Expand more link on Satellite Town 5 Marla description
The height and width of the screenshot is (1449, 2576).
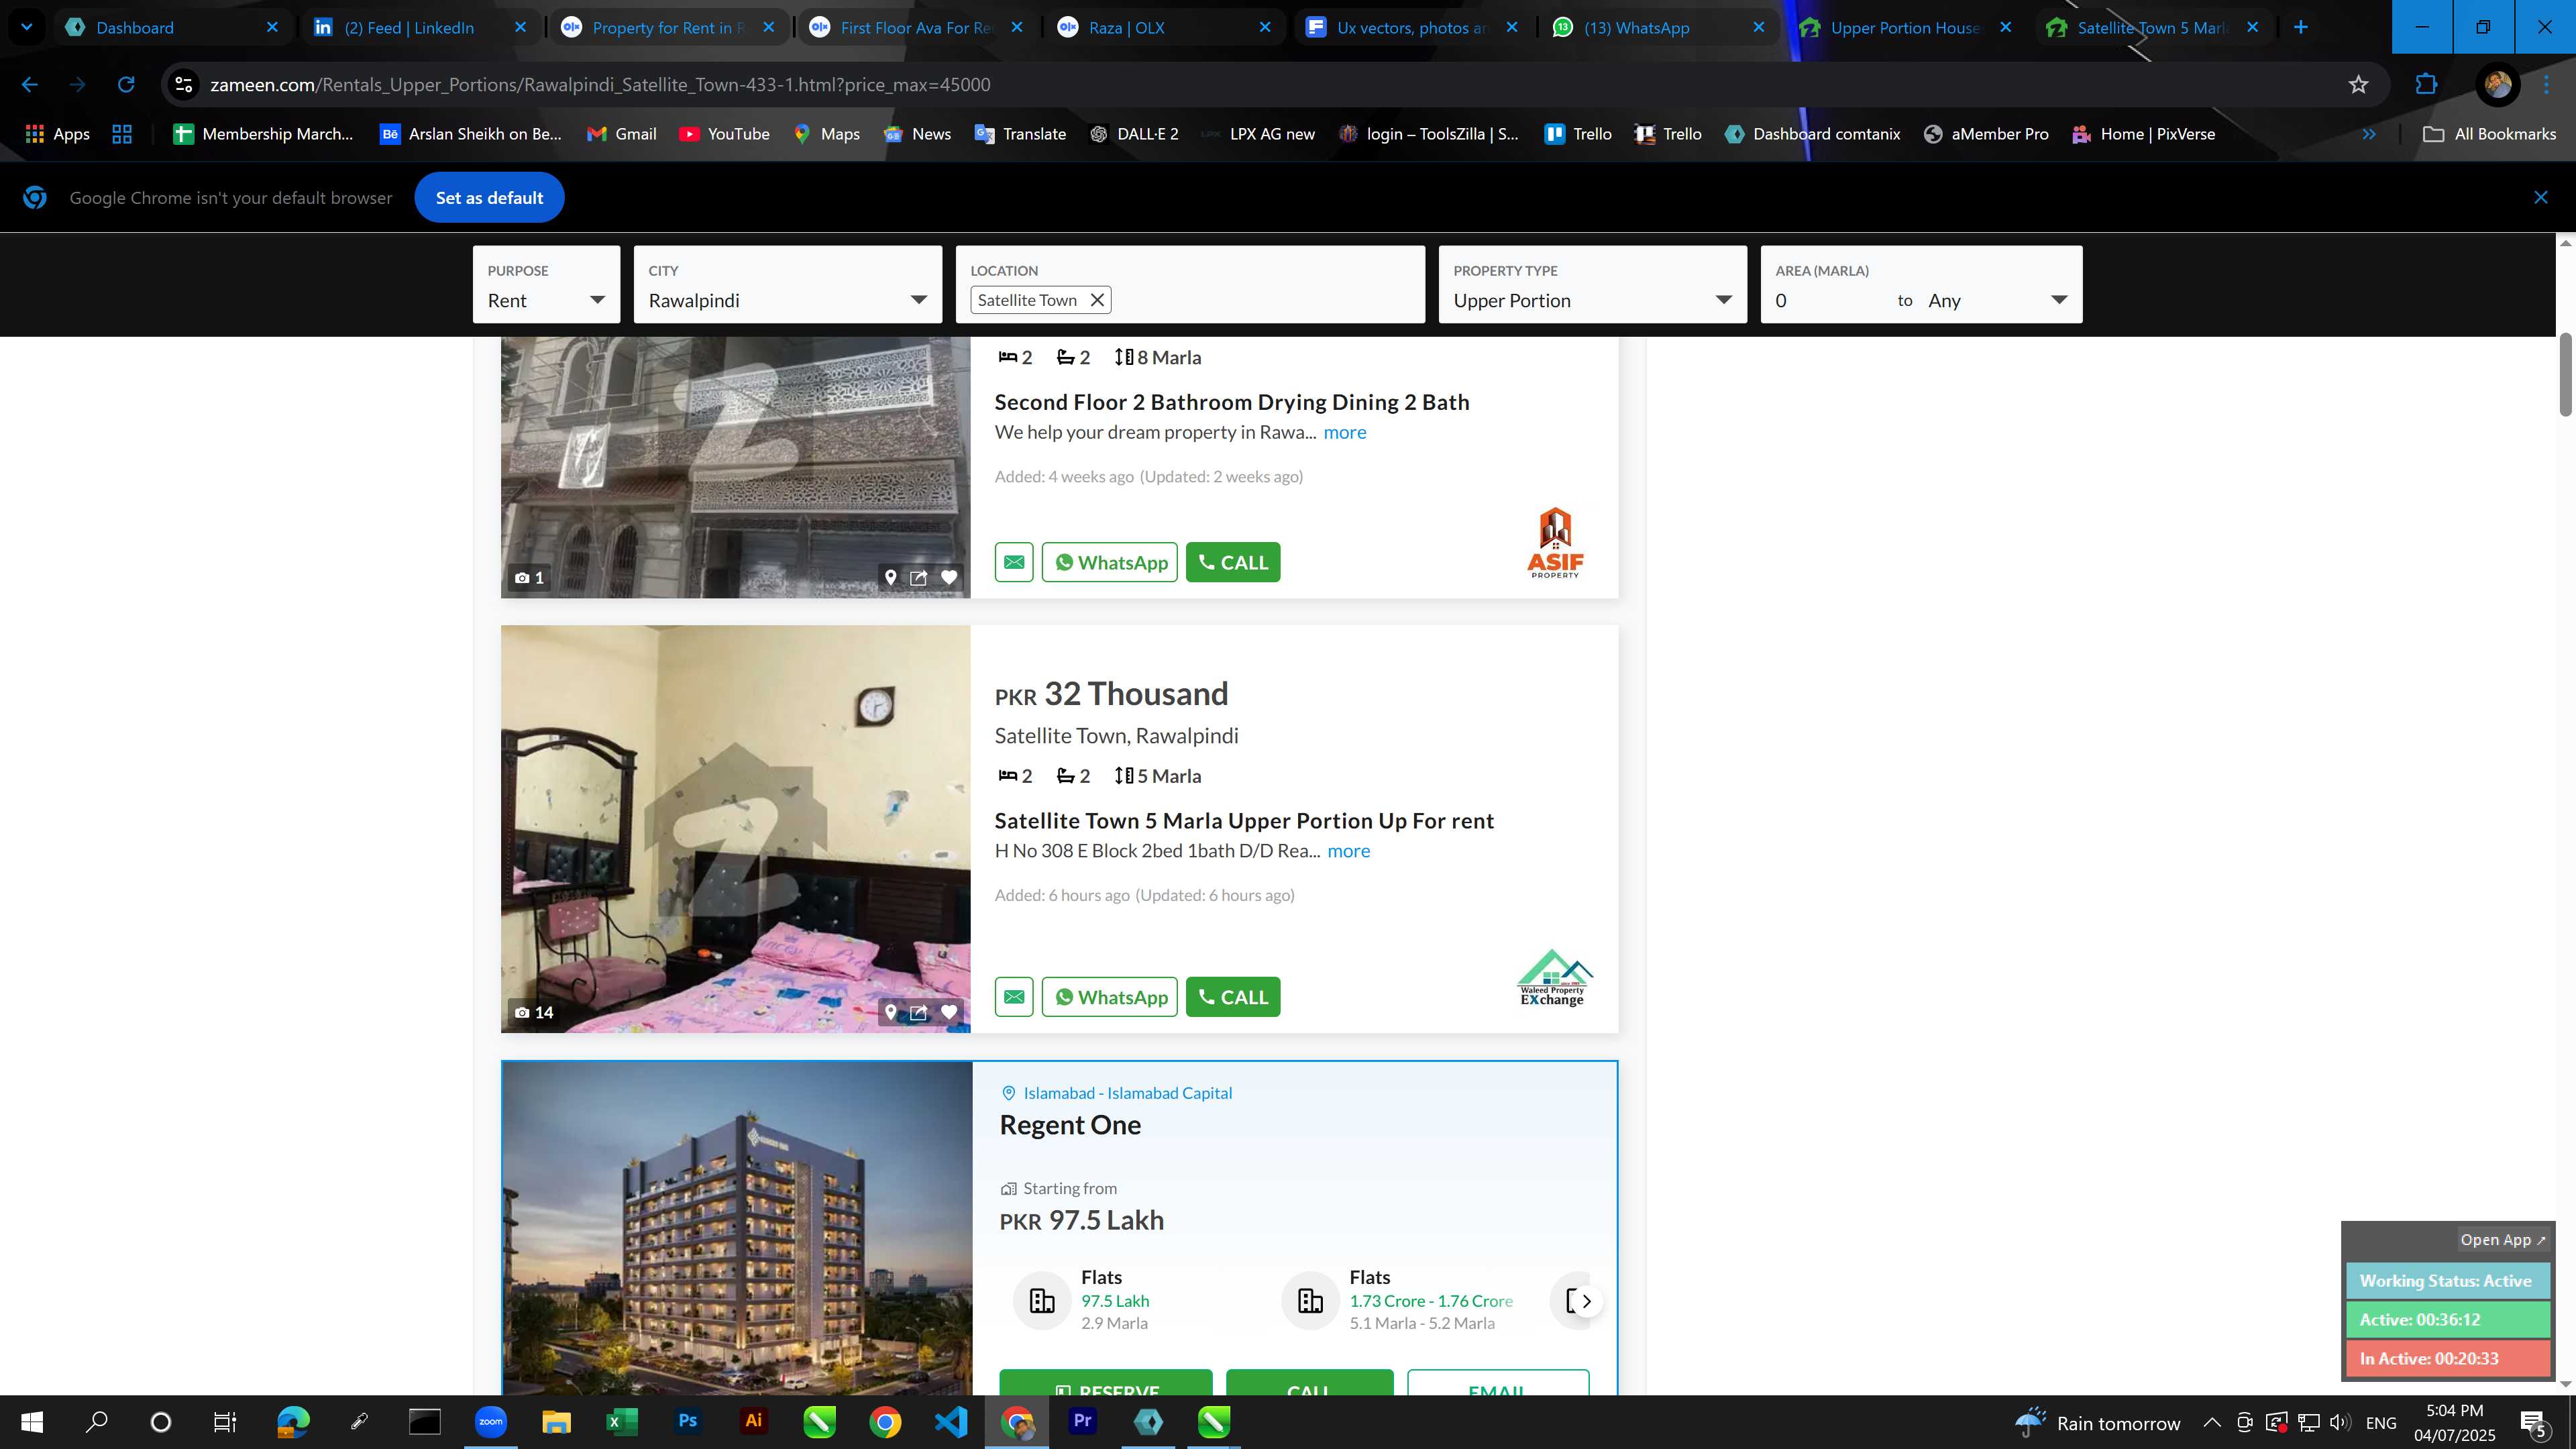[1349, 851]
